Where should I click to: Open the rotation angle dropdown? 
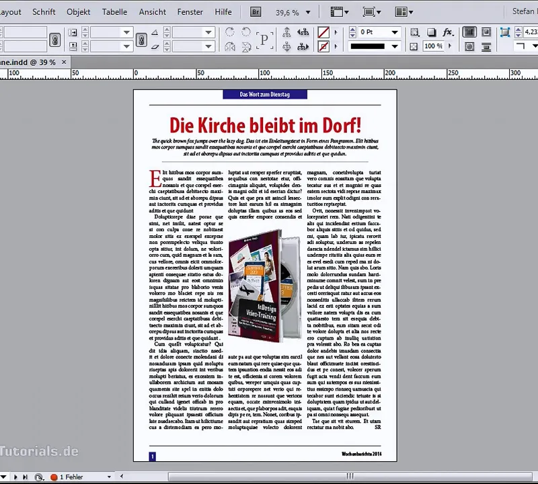(x=208, y=32)
